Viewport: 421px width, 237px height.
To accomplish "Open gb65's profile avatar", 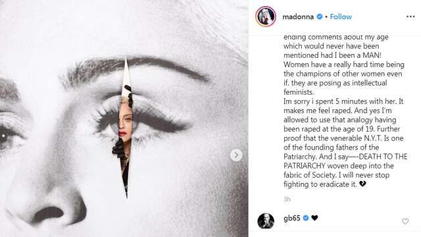I will pyautogui.click(x=266, y=221).
